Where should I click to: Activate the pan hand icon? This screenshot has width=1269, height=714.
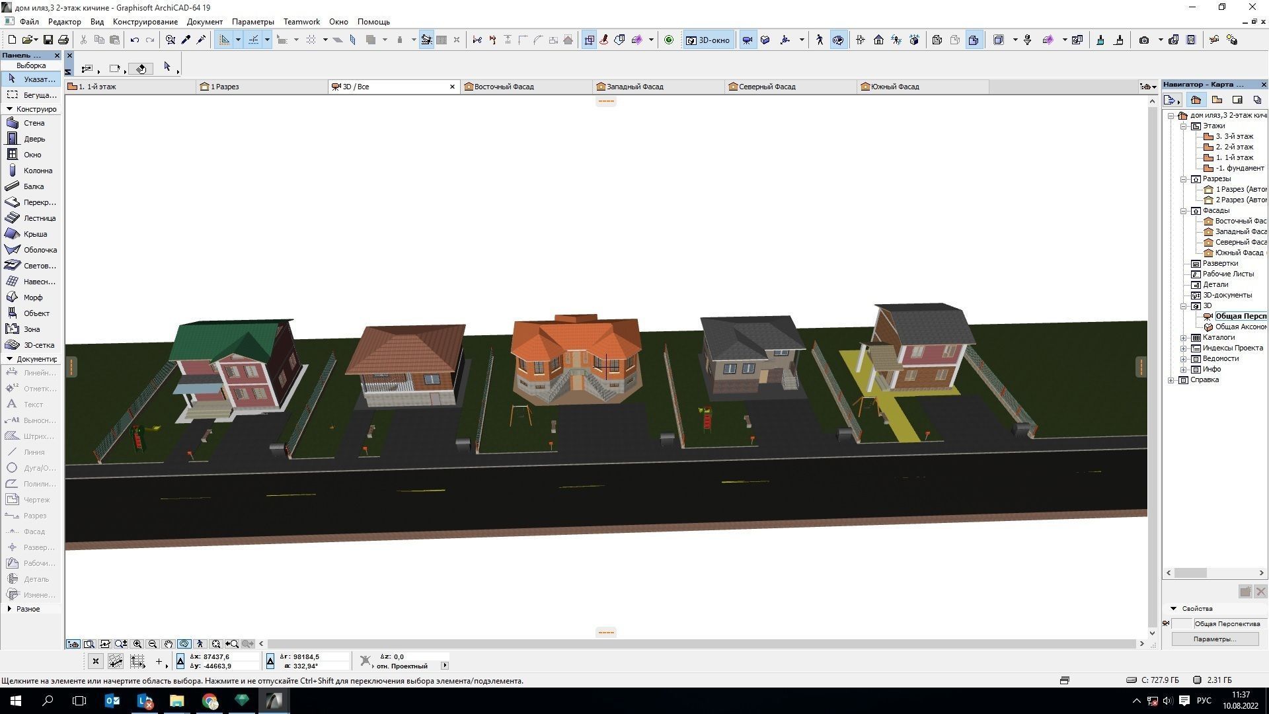point(169,644)
